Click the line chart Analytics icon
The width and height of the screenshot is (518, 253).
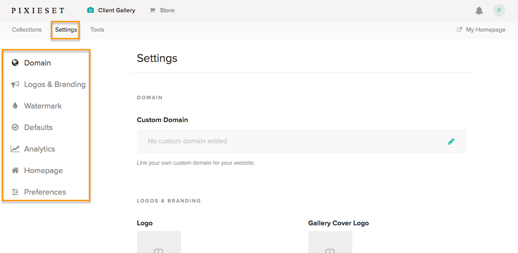[15, 149]
